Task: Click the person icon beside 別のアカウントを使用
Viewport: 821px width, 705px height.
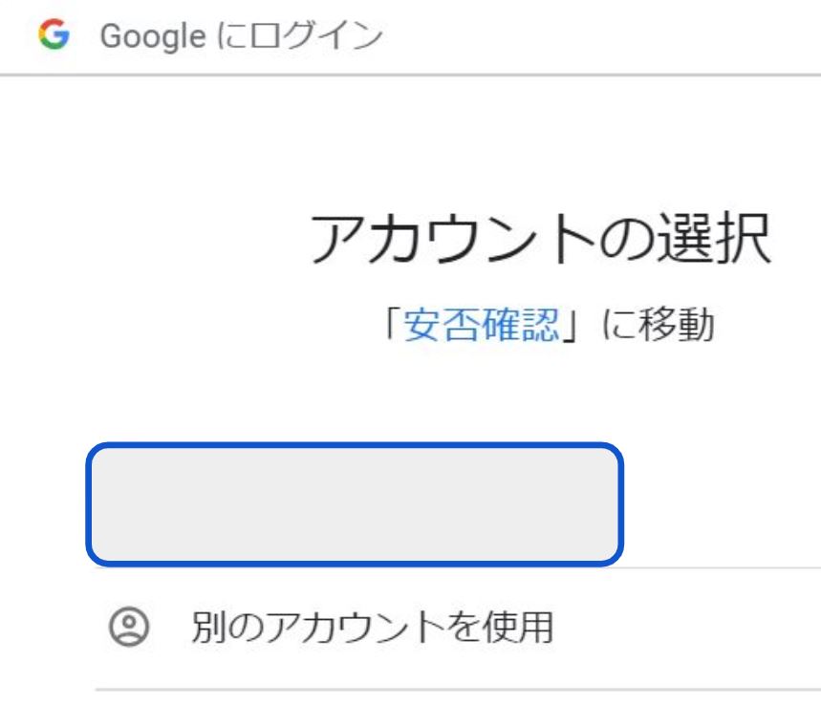Action: [x=129, y=628]
